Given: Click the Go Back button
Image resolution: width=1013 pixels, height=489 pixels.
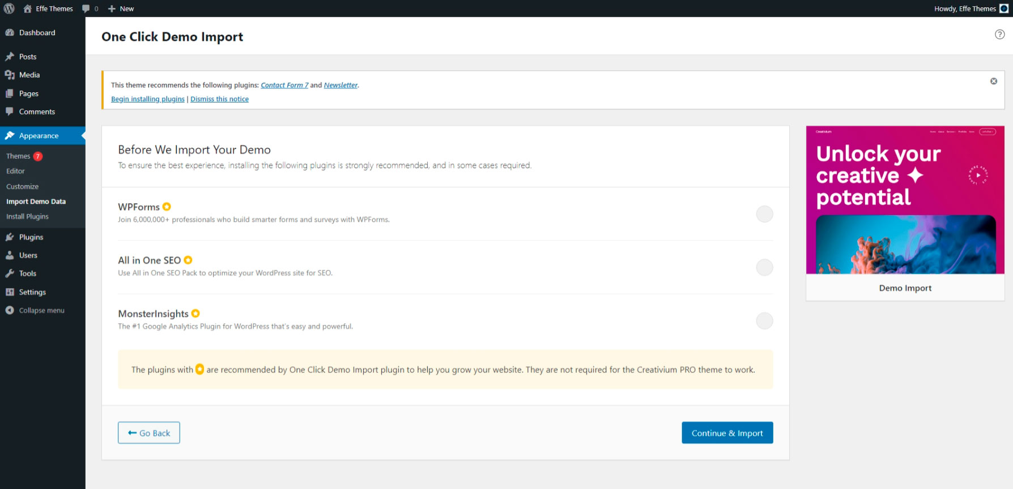Looking at the screenshot, I should point(149,433).
